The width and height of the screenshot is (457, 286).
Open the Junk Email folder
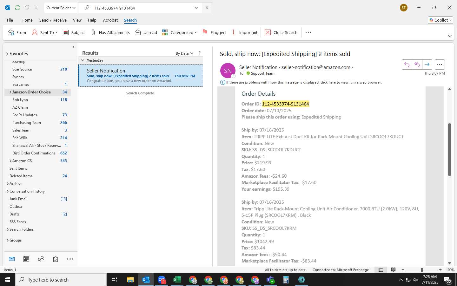[18, 199]
